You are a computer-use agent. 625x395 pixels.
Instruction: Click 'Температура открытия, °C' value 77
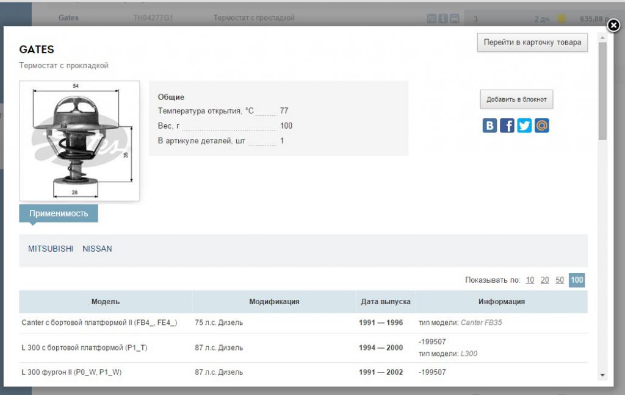click(284, 111)
